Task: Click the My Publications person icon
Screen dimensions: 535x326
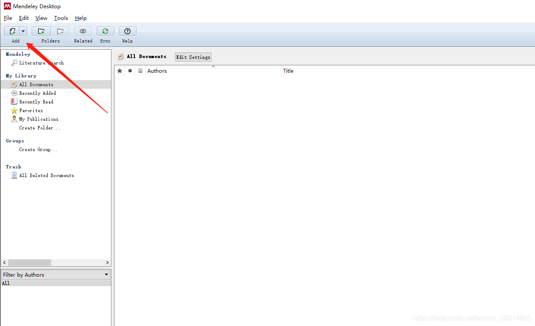Action: [x=14, y=119]
